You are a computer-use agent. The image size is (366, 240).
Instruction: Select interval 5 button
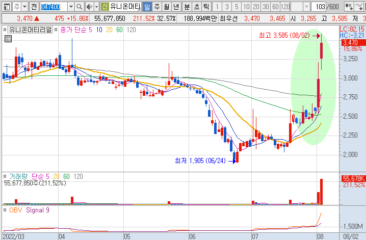coord(237,7)
